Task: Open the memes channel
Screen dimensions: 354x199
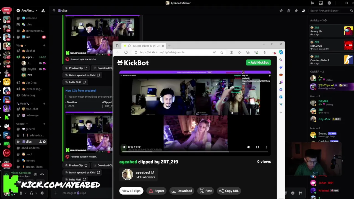Action: point(31,161)
